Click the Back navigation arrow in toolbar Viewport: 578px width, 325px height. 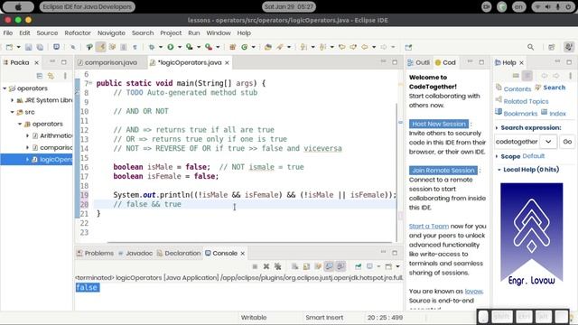pyautogui.click(x=365, y=47)
